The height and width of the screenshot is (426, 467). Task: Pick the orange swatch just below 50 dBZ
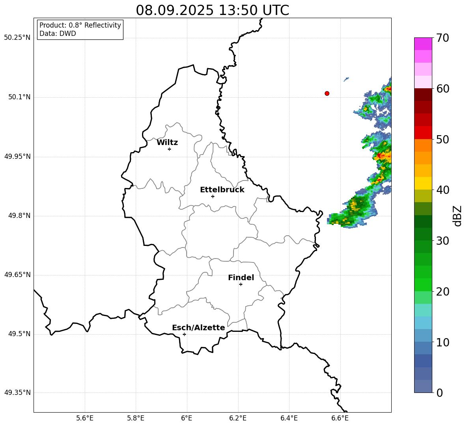(423, 145)
